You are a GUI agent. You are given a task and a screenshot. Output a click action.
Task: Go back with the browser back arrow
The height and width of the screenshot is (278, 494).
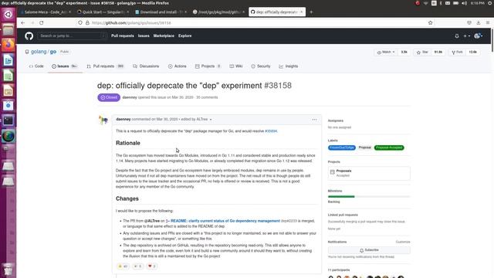[22, 22]
